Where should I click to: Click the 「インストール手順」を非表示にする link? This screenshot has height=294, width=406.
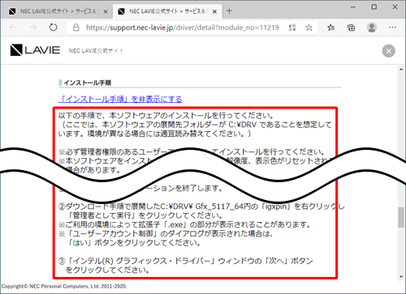click(x=120, y=99)
